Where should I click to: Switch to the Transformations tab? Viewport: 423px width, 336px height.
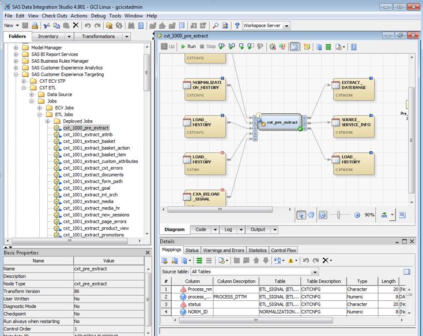pos(98,36)
